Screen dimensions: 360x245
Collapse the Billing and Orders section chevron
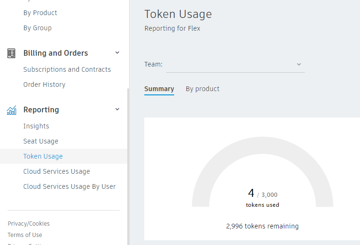point(117,53)
